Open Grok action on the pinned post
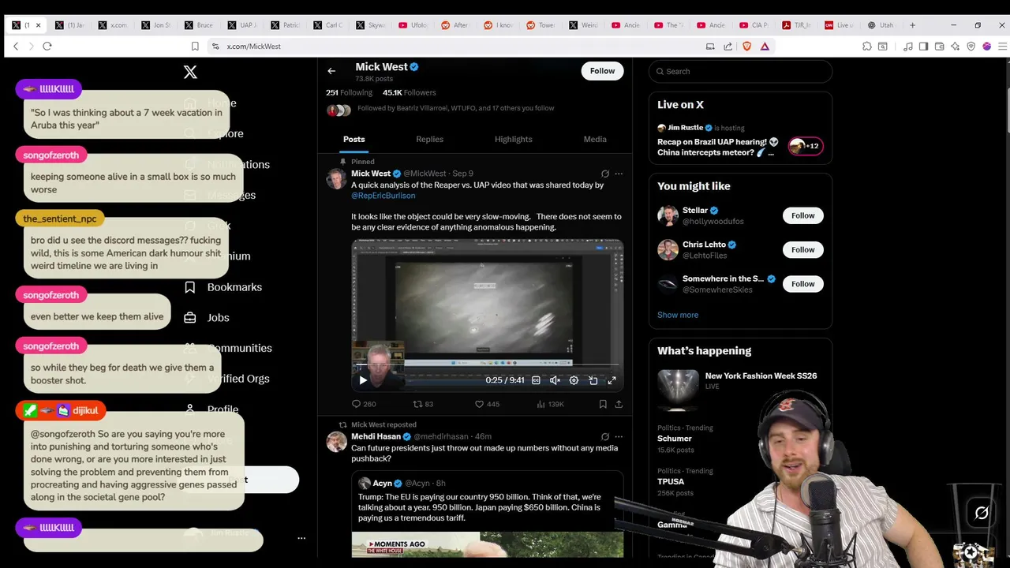 click(605, 174)
